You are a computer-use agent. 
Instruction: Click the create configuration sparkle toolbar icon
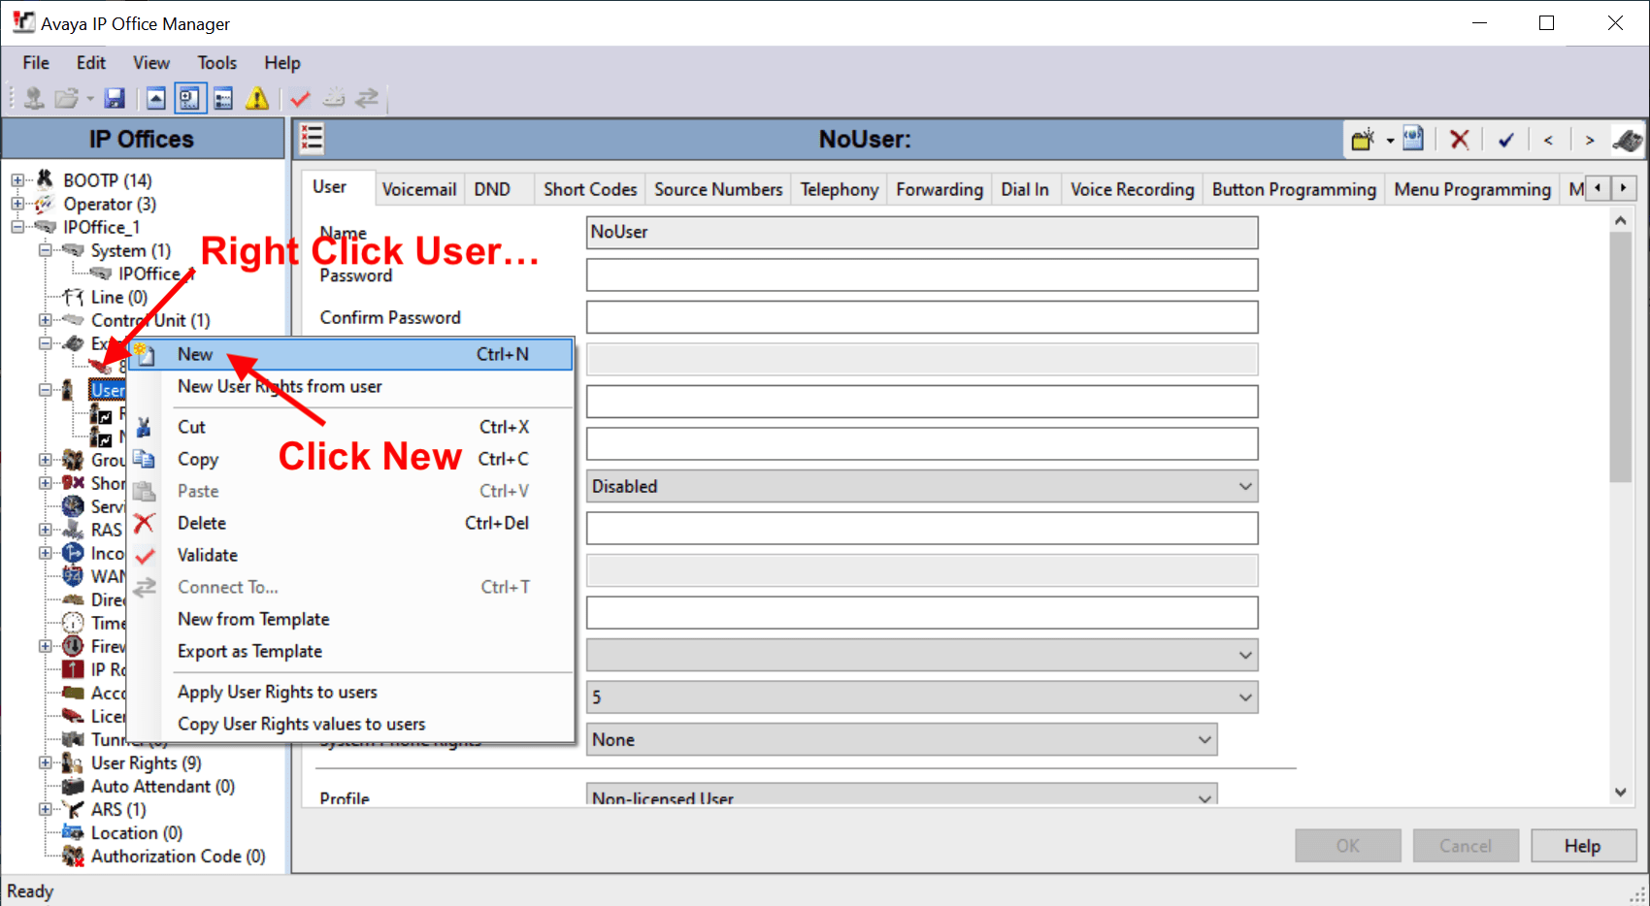point(334,98)
